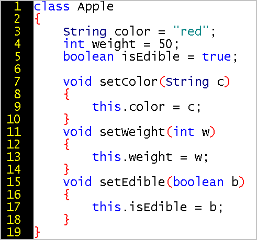Image resolution: width=257 pixels, height=240 pixels.
Task: Click line number 19 in the gutter
Action: coord(14,232)
